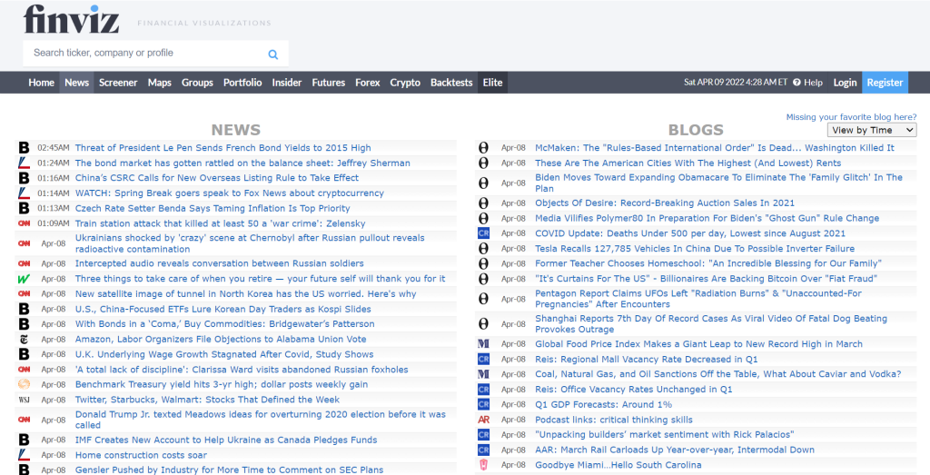Click ZeroHedge icon beside Tesla Recalls post
930x475 pixels.
pos(483,249)
